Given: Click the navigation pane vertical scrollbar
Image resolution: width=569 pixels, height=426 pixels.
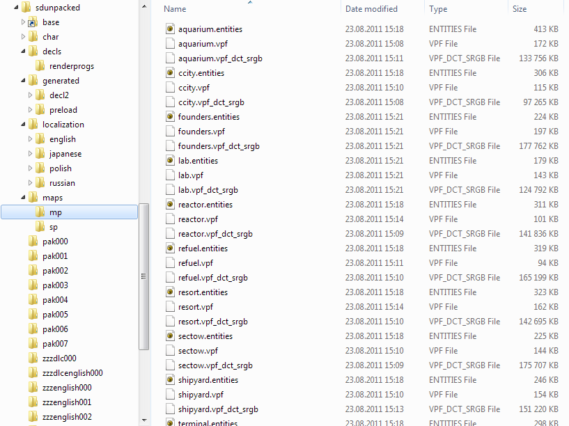Looking at the screenshot, I should [x=144, y=276].
